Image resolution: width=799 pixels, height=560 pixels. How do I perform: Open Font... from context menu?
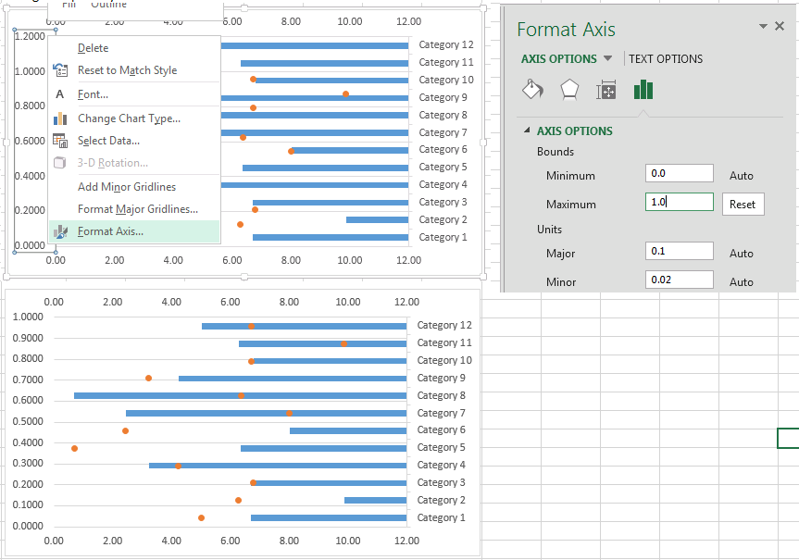click(x=134, y=94)
